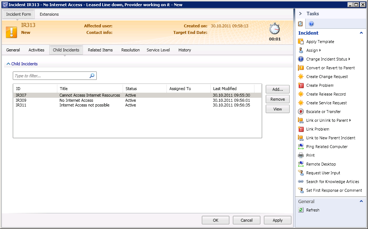The height and width of the screenshot is (229, 368).
Task: Open the help icon in Tasks pane
Action: tap(311, 24)
